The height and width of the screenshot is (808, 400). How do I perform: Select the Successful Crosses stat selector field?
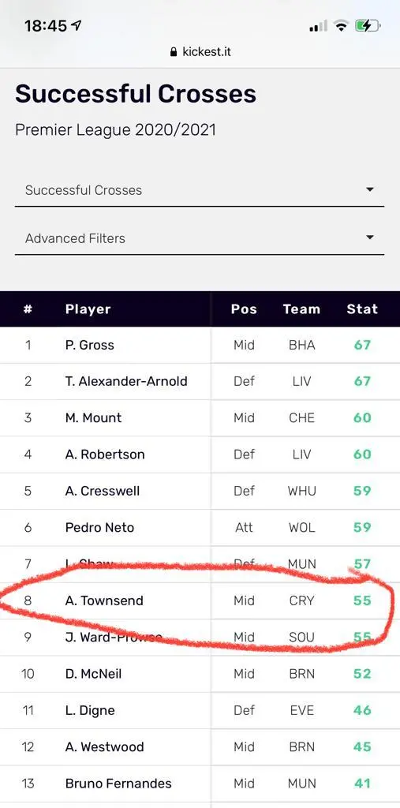[200, 190]
